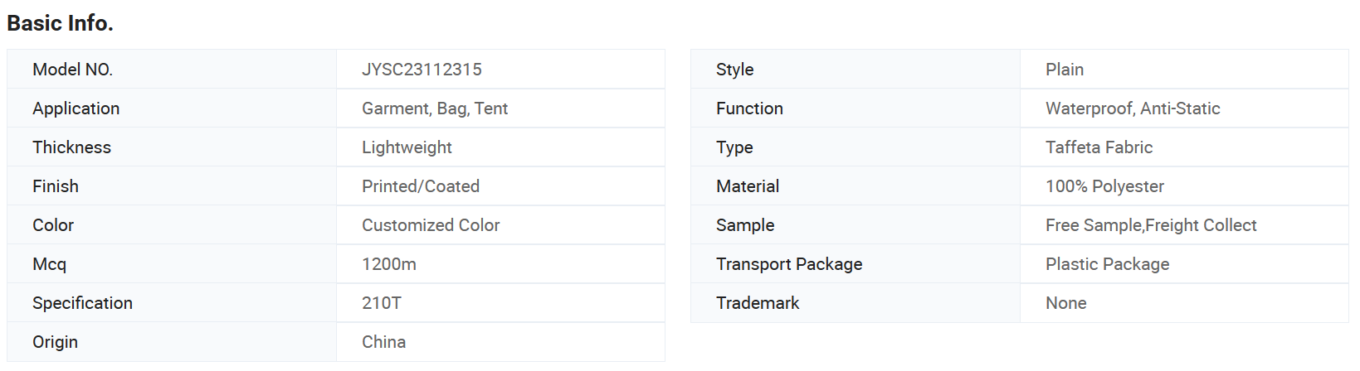Select the 100% Polyester material value
The height and width of the screenshot is (371, 1360).
pos(1104,186)
